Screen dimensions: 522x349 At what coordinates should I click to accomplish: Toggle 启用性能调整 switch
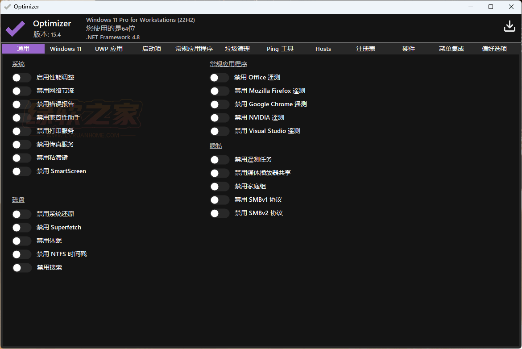click(x=22, y=78)
